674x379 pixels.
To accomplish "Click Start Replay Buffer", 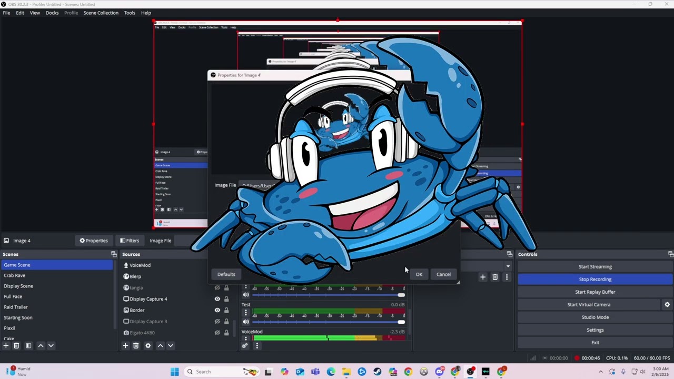I will point(595,292).
